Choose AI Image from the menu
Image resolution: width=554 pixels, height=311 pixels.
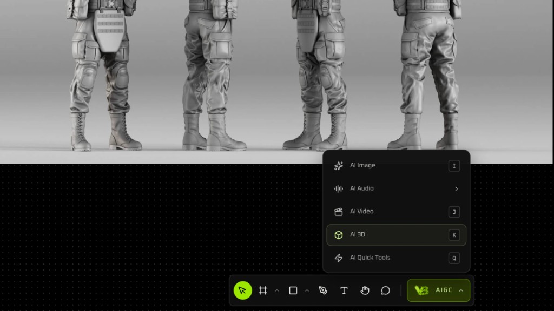[397, 165]
